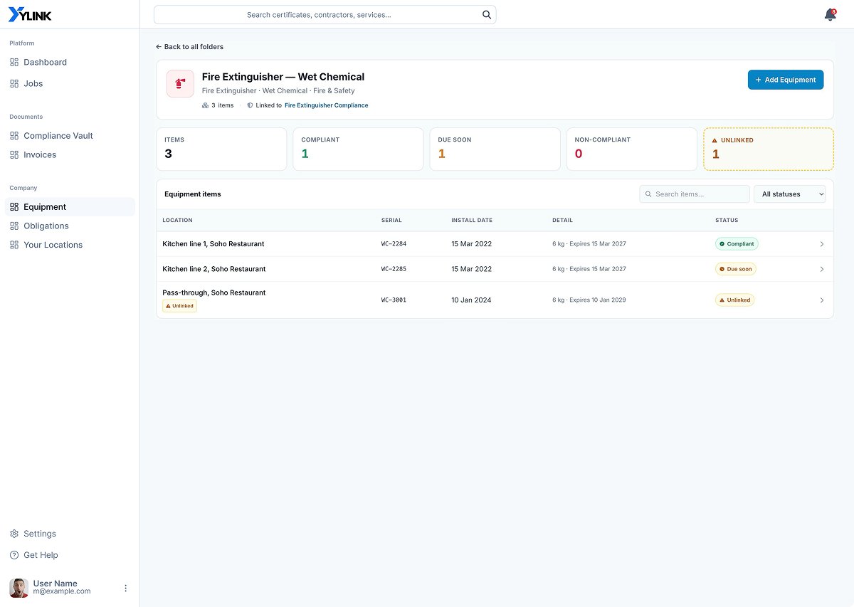Click the m@example.com email
854x607 pixels.
pos(62,591)
